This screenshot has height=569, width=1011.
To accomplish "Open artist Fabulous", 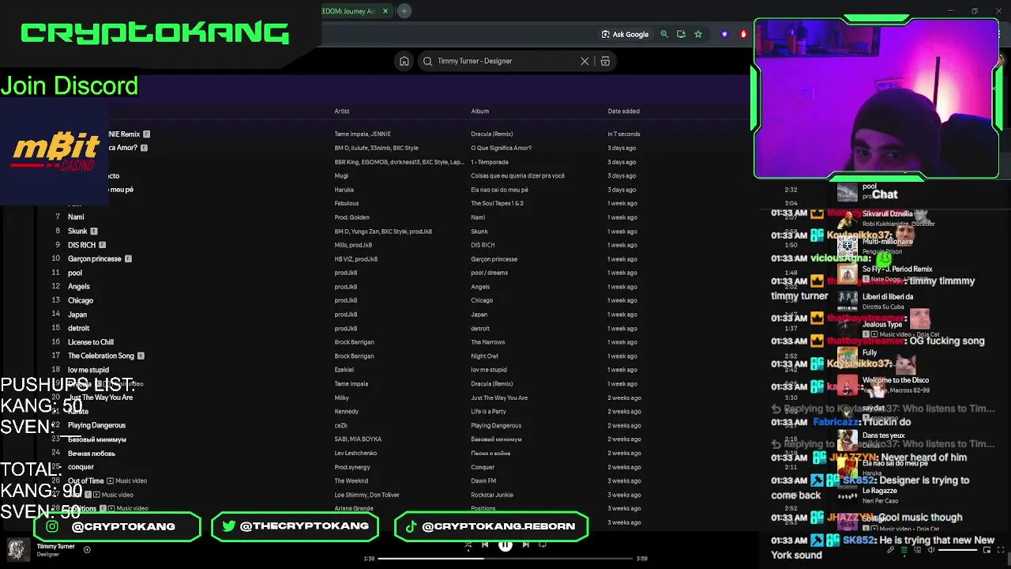I will tap(346, 204).
